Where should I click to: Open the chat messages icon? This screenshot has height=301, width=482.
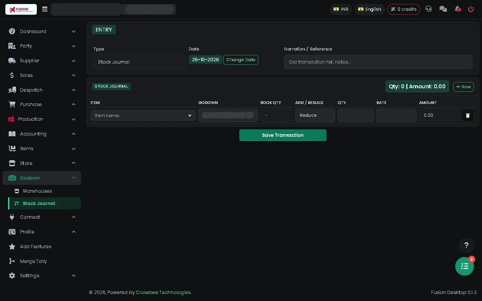[443, 9]
